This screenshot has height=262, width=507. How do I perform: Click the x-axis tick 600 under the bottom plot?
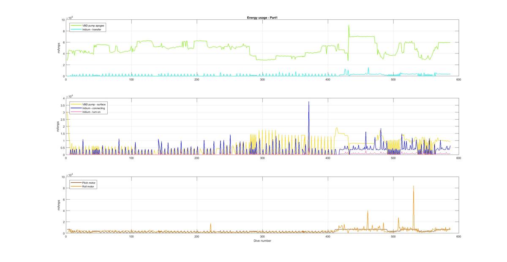point(458,237)
